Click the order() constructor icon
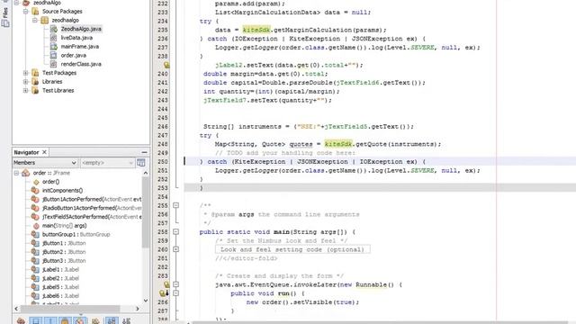Image resolution: width=576 pixels, height=324 pixels. (36, 182)
